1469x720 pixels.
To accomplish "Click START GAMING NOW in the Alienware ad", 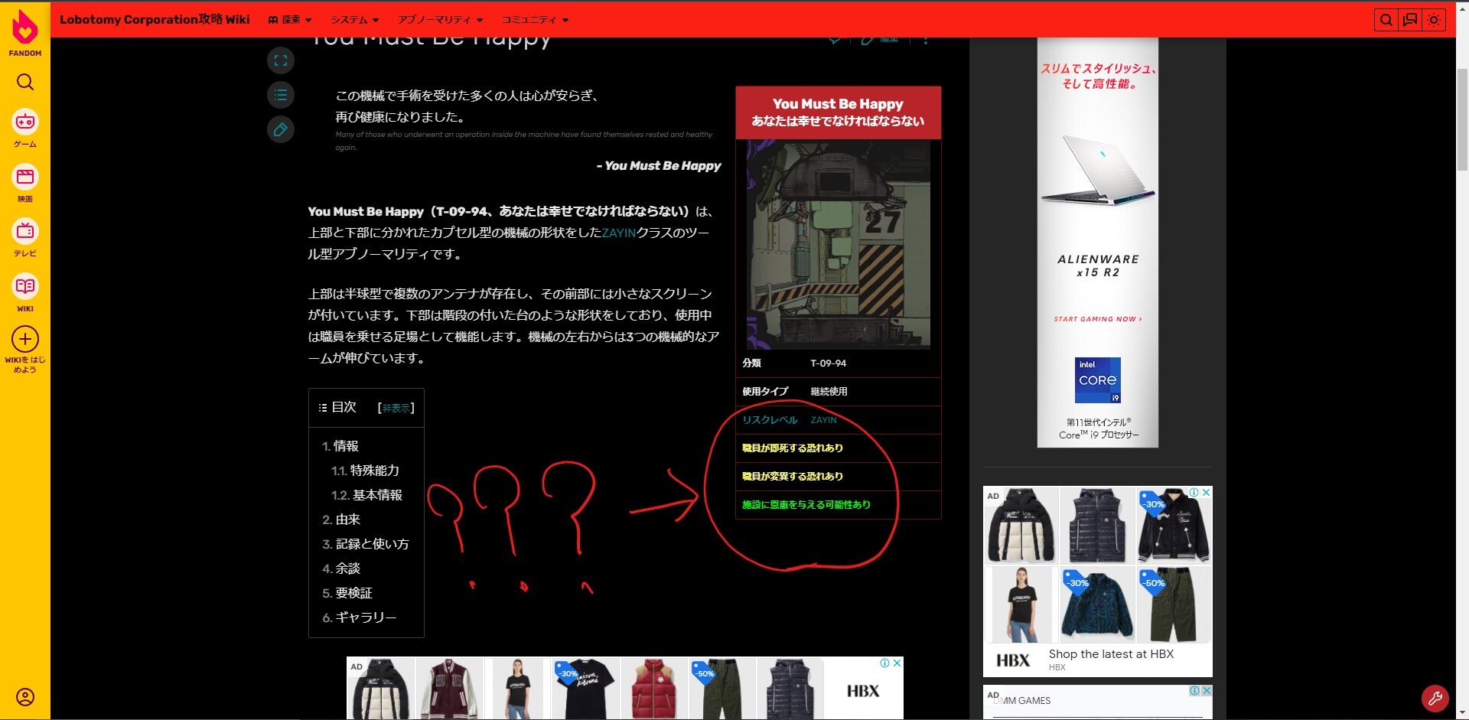I will point(1098,319).
